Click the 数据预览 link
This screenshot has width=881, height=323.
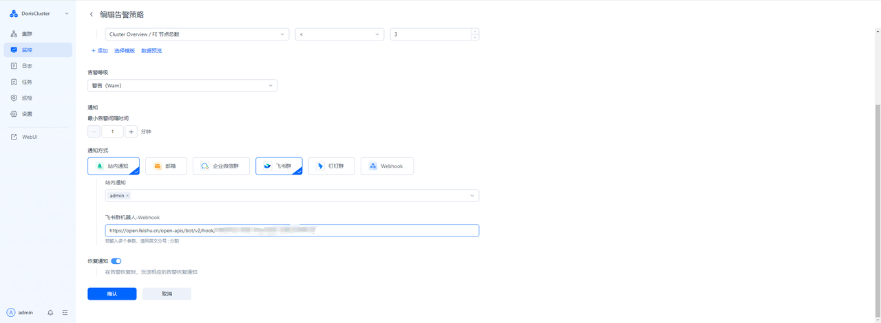(x=151, y=51)
